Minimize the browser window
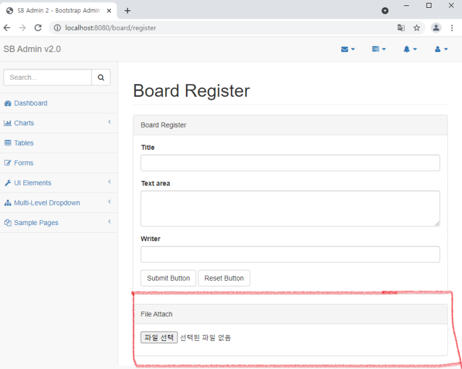Viewport: 462px width, 369px height. tap(406, 5)
